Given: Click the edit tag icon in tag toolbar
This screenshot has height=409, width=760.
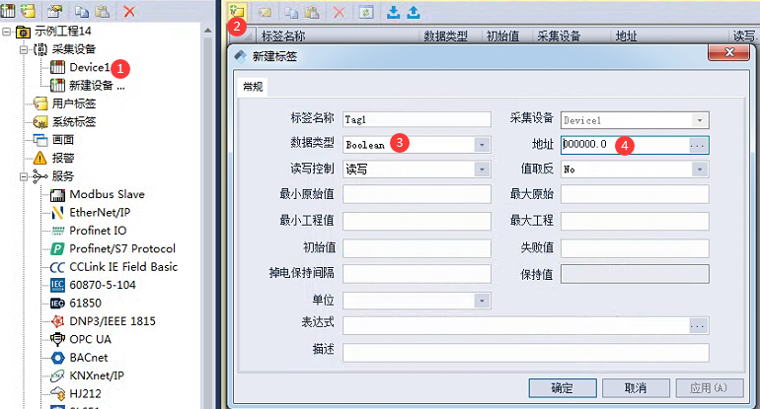Looking at the screenshot, I should (x=265, y=12).
